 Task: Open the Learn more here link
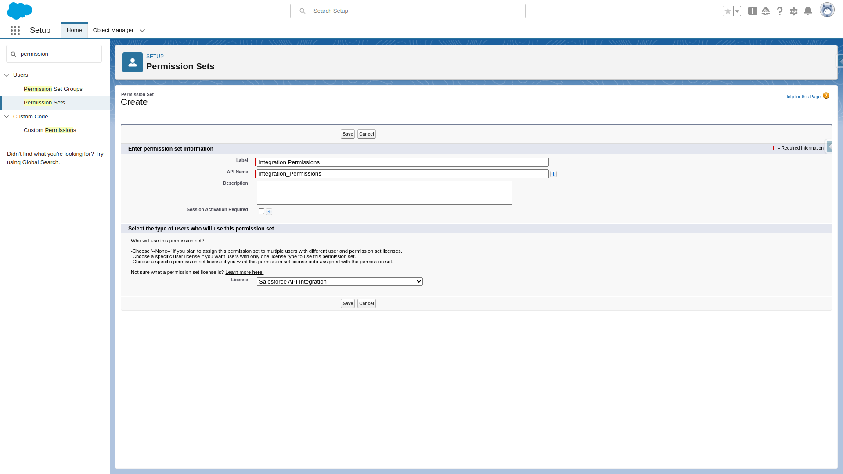coord(244,272)
